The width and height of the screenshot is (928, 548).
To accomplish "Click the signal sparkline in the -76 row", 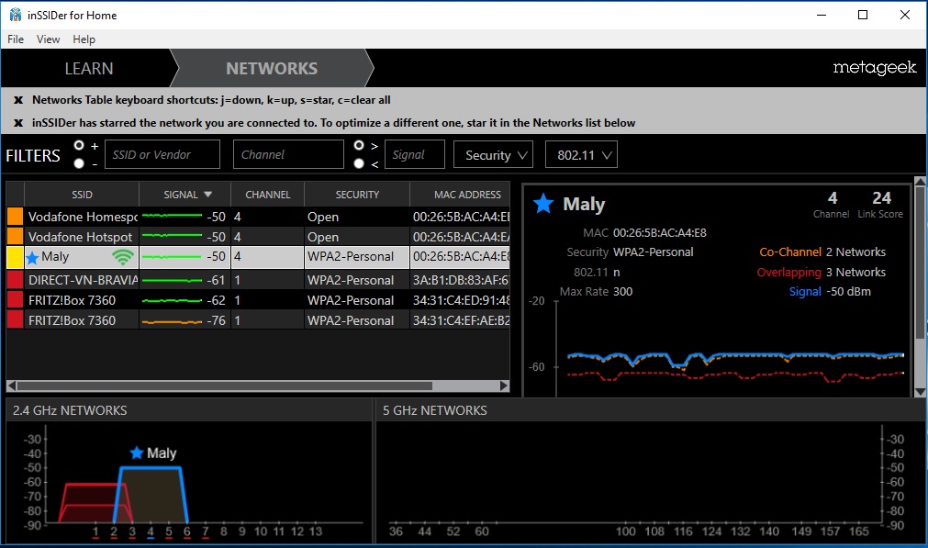I will click(172, 321).
